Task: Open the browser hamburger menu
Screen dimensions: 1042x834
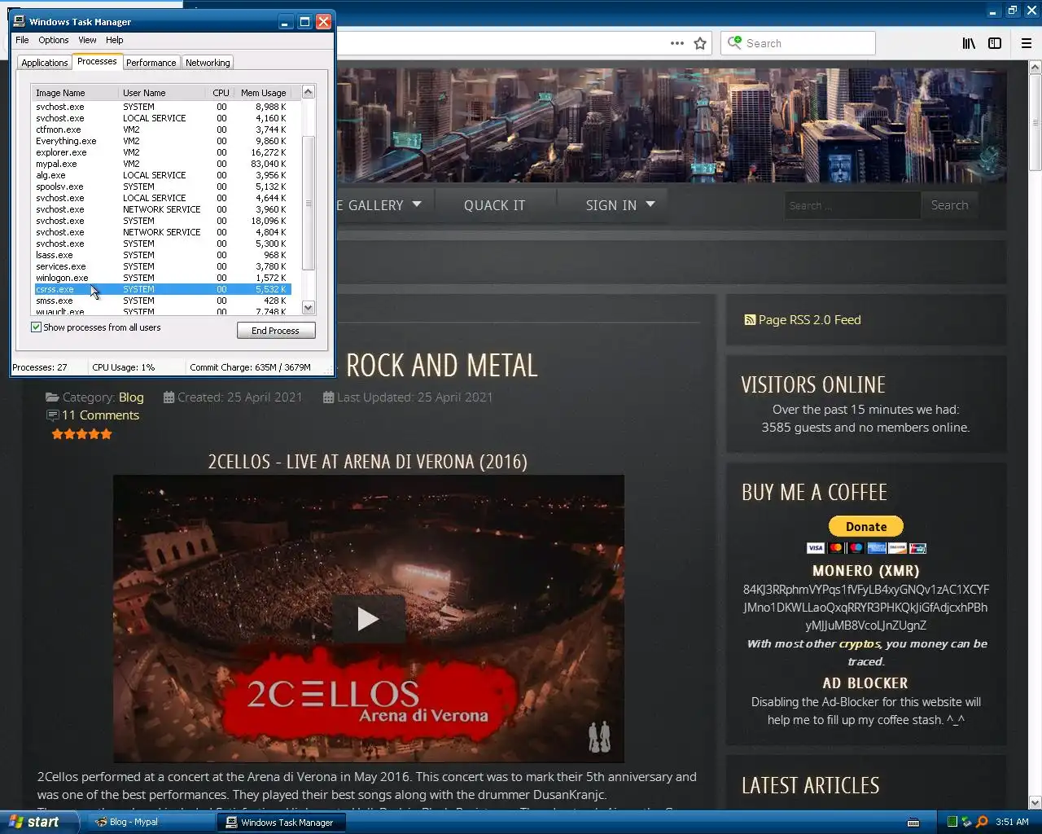Action: point(1027,43)
